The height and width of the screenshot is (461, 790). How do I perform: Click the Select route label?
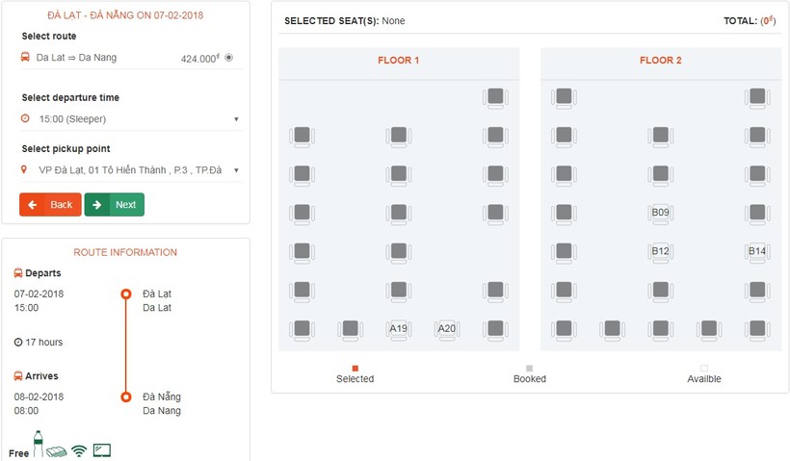coord(49,37)
